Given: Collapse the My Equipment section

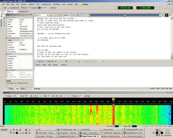Looking at the screenshot, I should coord(7,38).
